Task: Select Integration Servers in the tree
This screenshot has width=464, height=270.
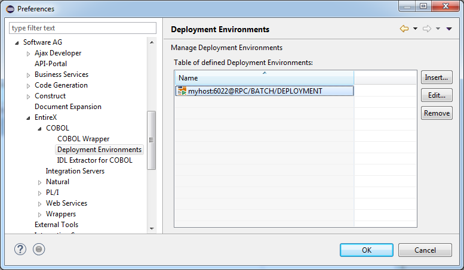Action: pos(75,171)
